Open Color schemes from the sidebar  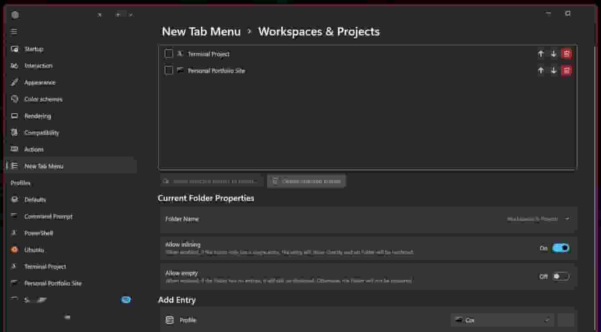[x=43, y=99]
